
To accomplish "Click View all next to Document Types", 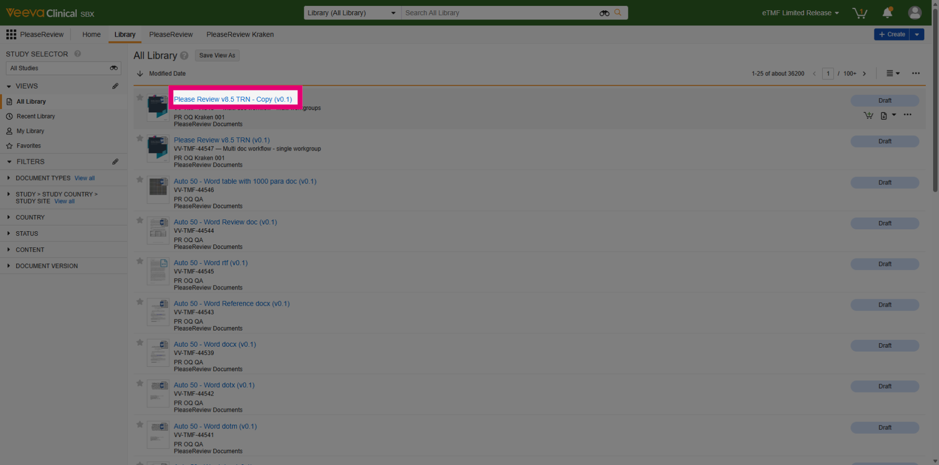I will 85,178.
